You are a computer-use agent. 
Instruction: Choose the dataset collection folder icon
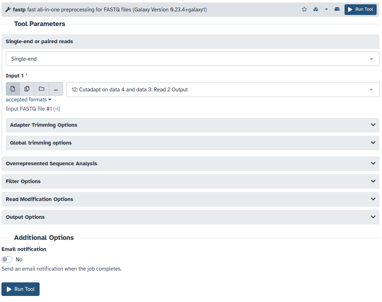(41, 89)
